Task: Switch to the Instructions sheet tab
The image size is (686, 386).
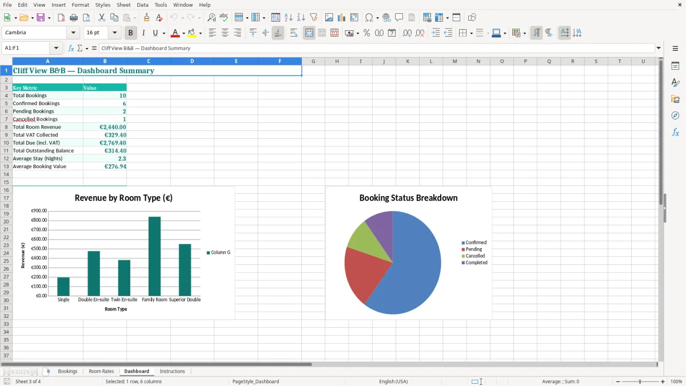Action: click(172, 371)
